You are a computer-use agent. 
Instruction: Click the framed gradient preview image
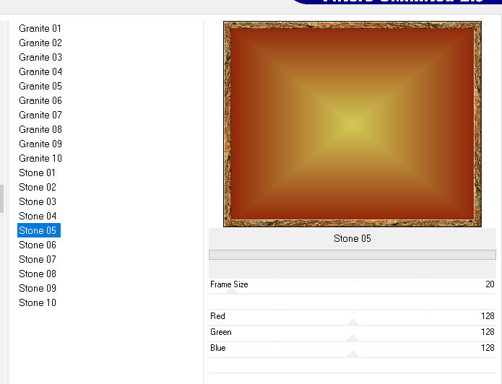point(352,124)
